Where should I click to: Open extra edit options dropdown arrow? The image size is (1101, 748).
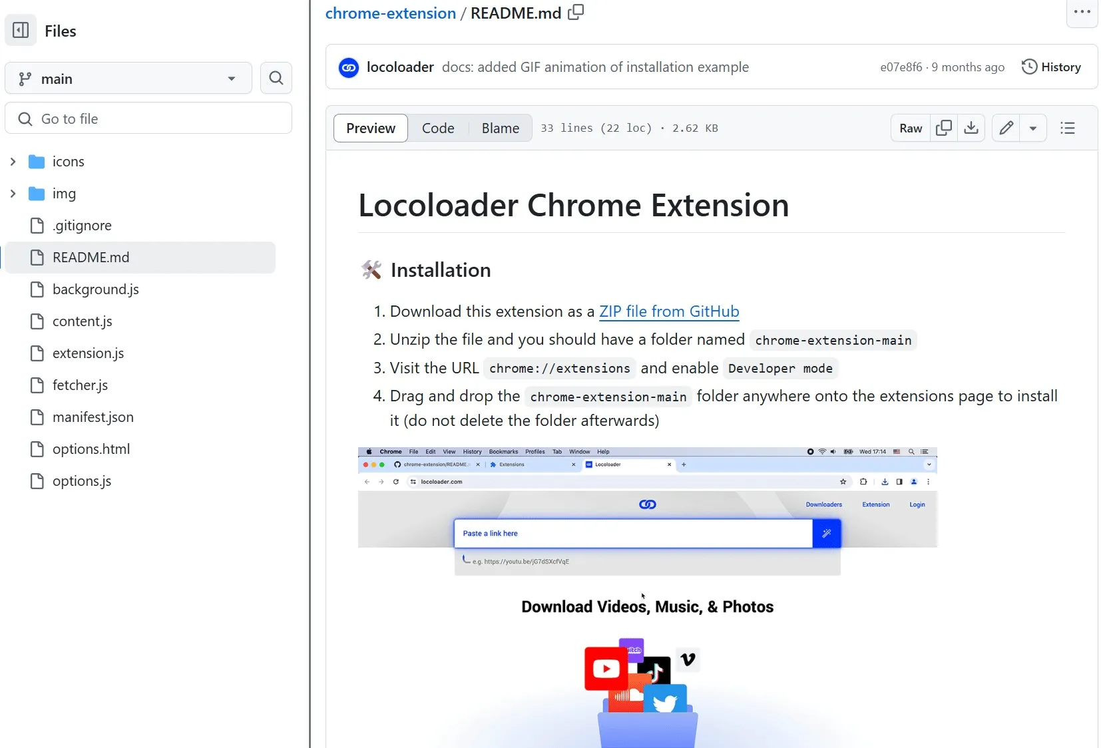click(1032, 128)
